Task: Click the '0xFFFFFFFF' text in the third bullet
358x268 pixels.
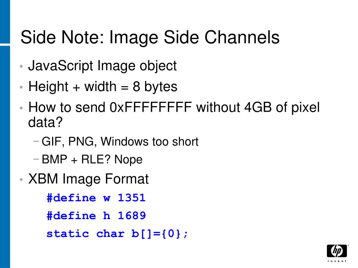Action: (x=151, y=107)
